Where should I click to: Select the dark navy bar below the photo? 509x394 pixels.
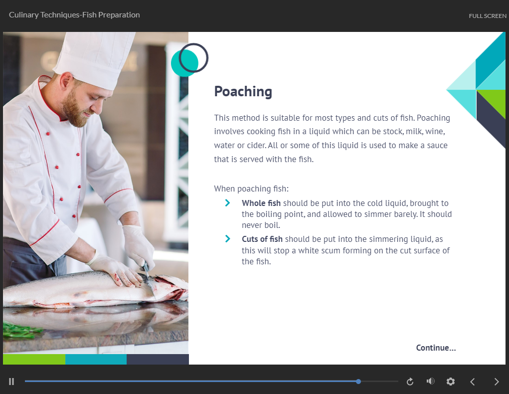158,359
